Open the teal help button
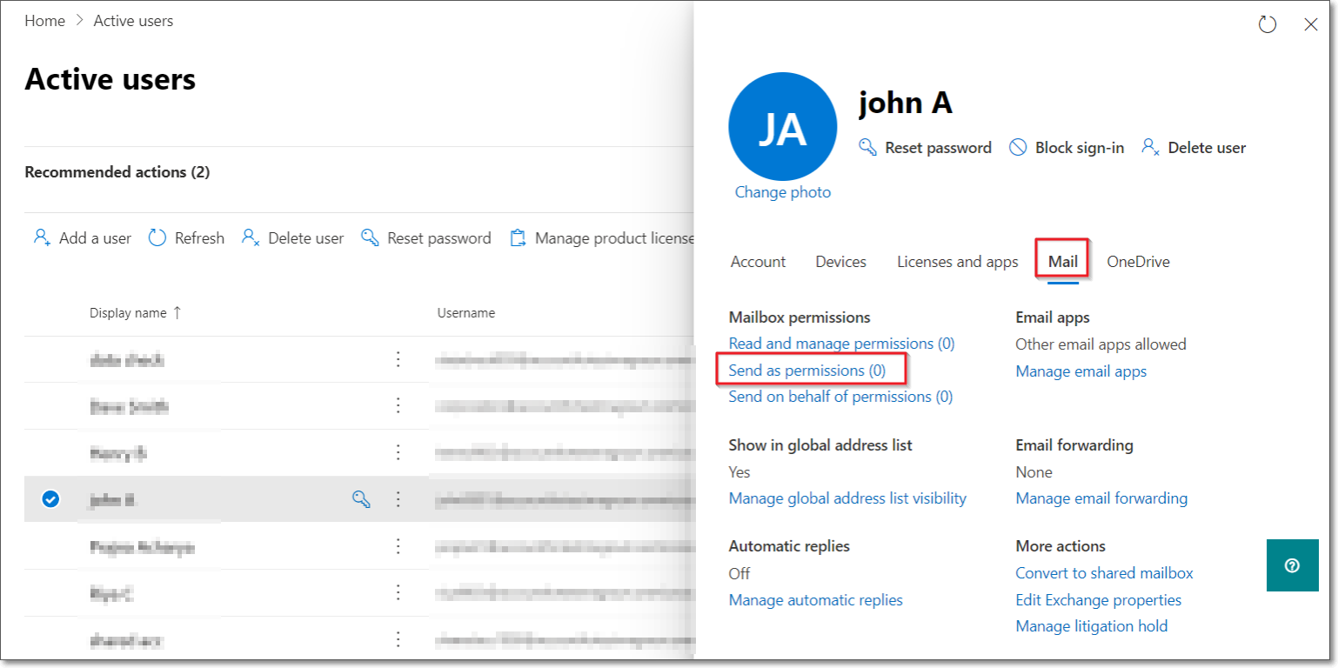The width and height of the screenshot is (1338, 668). pyautogui.click(x=1292, y=565)
